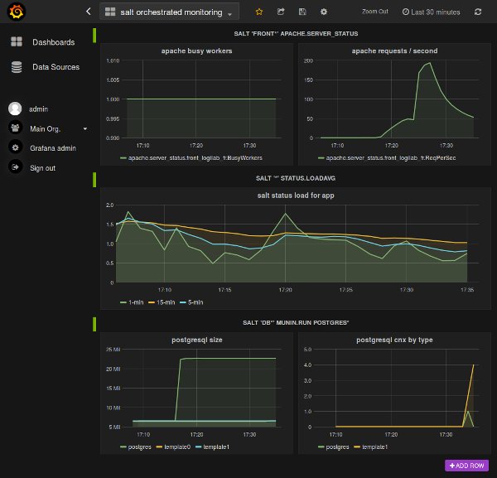This screenshot has height=478, width=497.
Task: Click the Zoom Out link
Action: pyautogui.click(x=375, y=12)
